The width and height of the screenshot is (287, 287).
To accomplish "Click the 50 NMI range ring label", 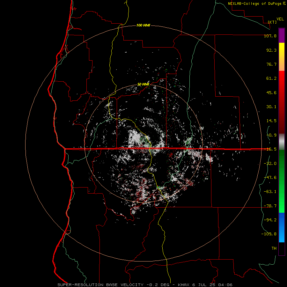I will (143, 85).
